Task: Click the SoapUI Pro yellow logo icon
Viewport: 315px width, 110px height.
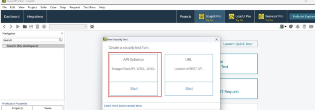Action: coord(201,16)
